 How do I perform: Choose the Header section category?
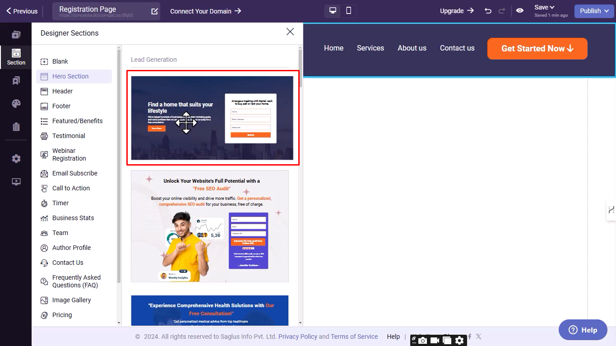pyautogui.click(x=74, y=91)
